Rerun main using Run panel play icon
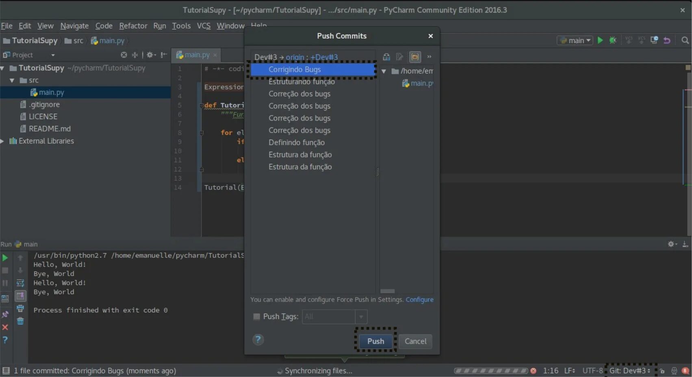 [5, 258]
